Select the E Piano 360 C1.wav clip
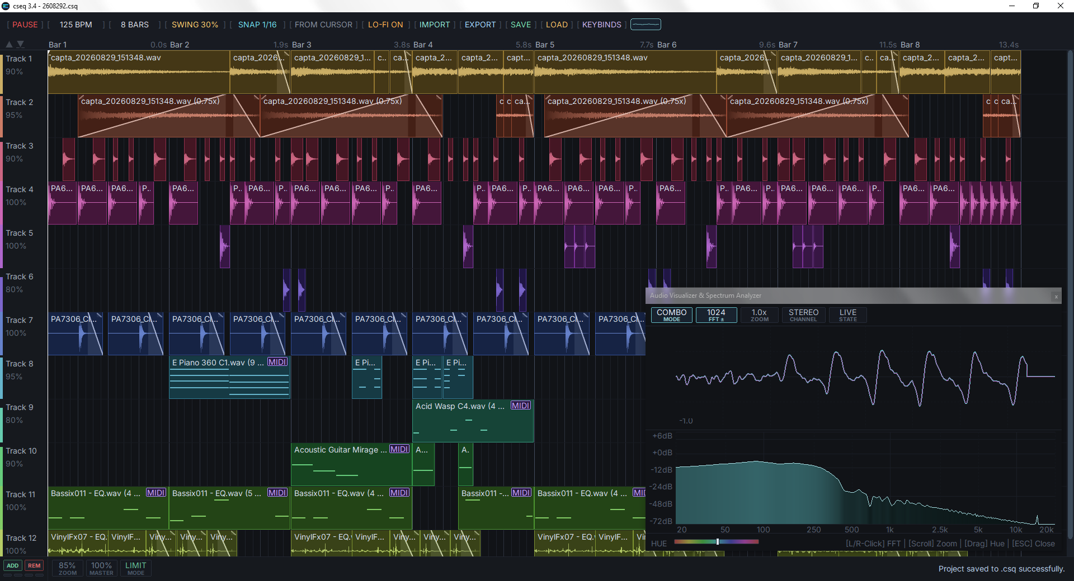The height and width of the screenshot is (581, 1074). coord(229,377)
